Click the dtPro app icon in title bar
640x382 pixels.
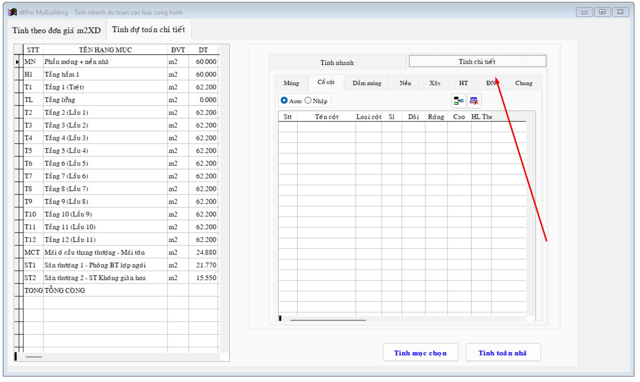[x=12, y=12]
